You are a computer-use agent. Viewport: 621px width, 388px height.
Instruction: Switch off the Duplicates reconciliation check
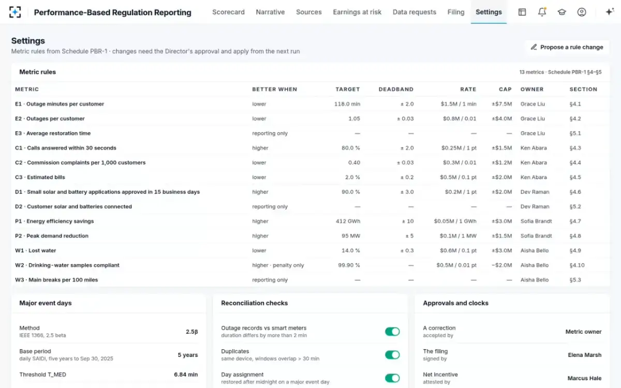coord(392,355)
